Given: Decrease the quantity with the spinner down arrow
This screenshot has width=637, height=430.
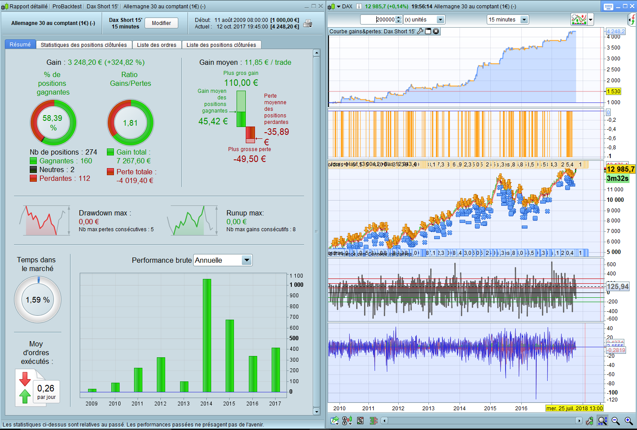Looking at the screenshot, I should click(x=398, y=21).
